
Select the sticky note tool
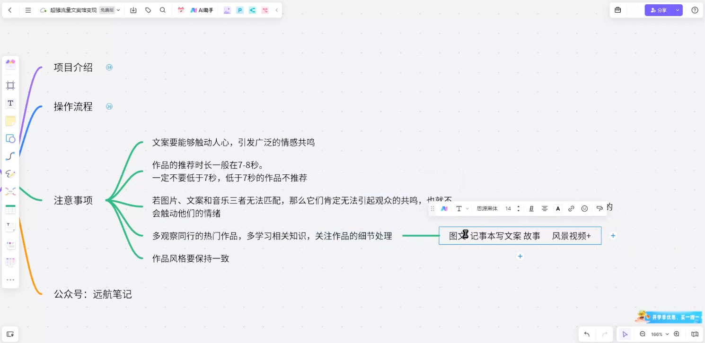pos(10,120)
